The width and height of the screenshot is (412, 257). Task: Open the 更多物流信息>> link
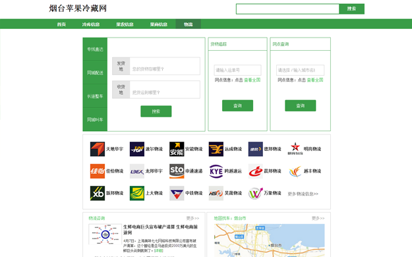303,194
